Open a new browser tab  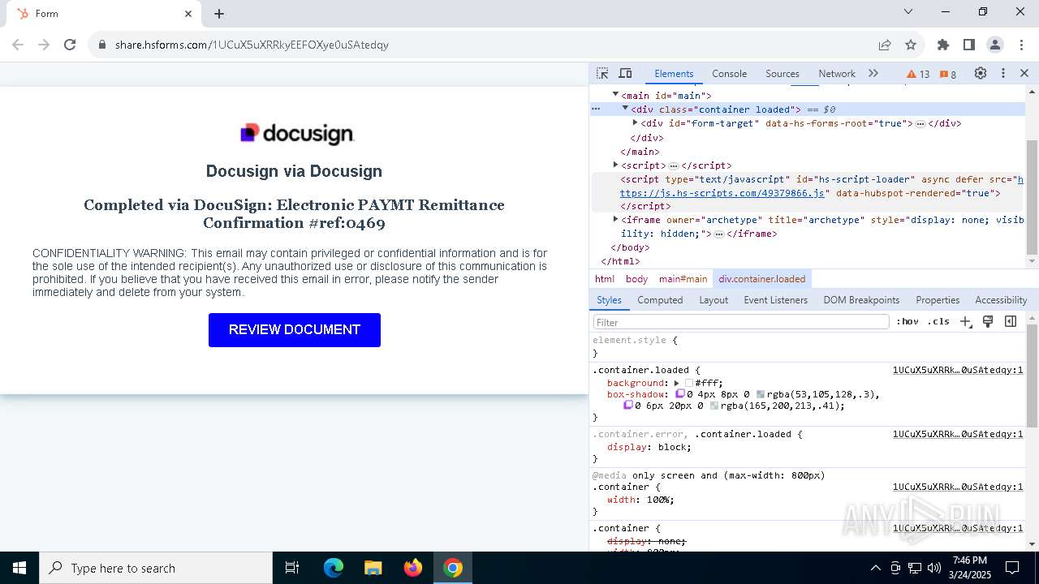(x=219, y=14)
